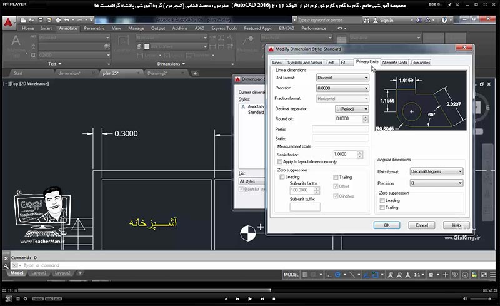The width and height of the screenshot is (500, 306).
Task: Check linear Leading zero suppression
Action: tap(282, 177)
